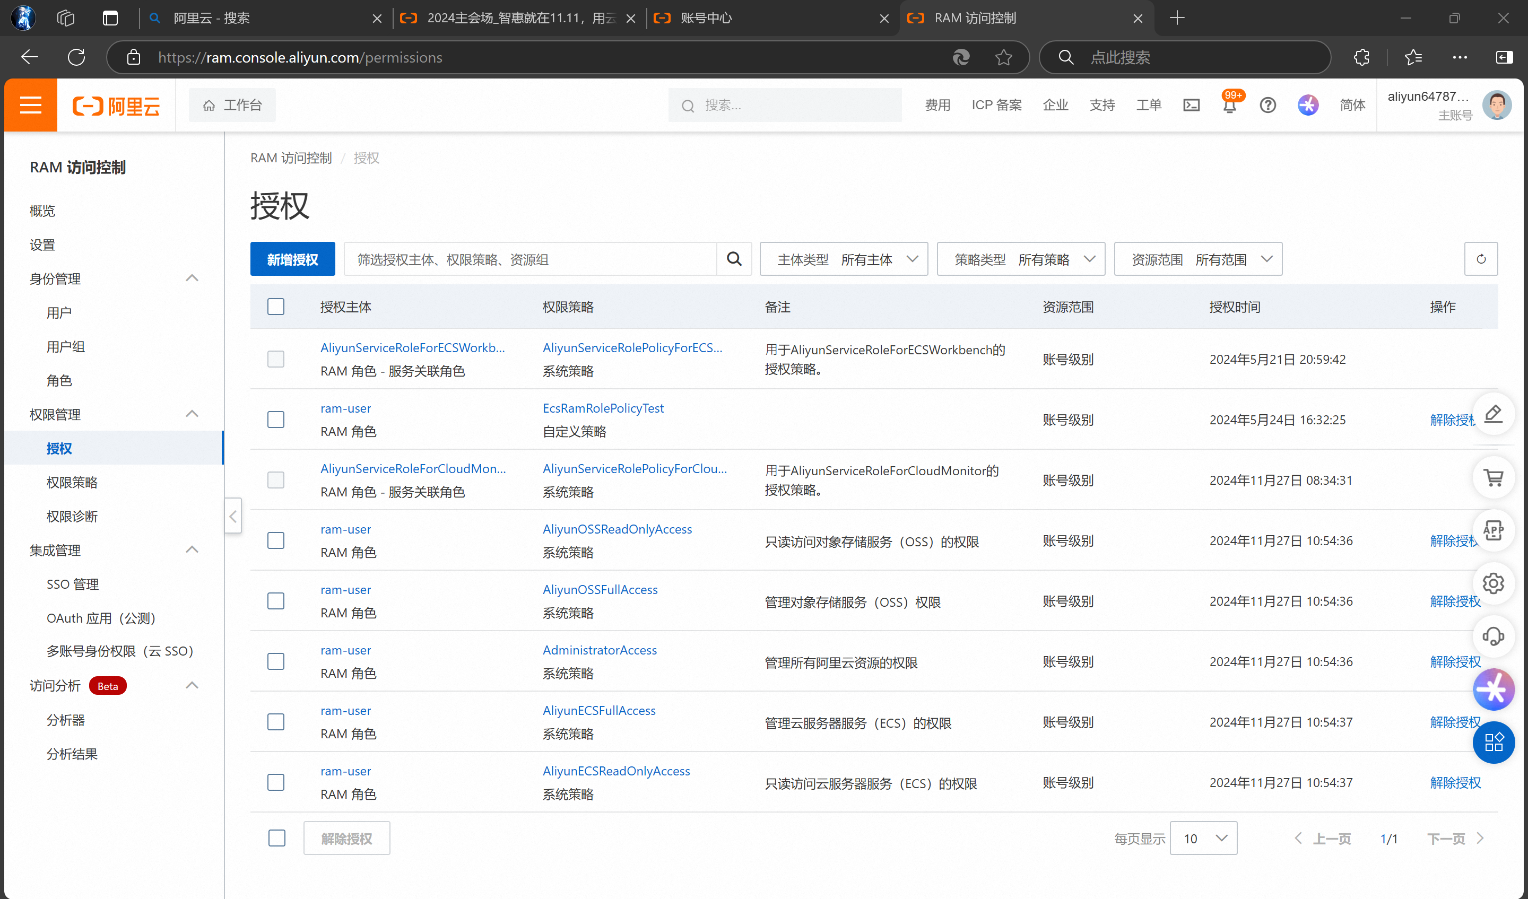The height and width of the screenshot is (899, 1528).
Task: Check the EcsRamRolePolicyTest row checkbox
Action: click(276, 420)
